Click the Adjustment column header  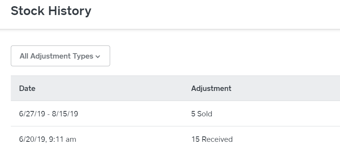[x=211, y=88]
